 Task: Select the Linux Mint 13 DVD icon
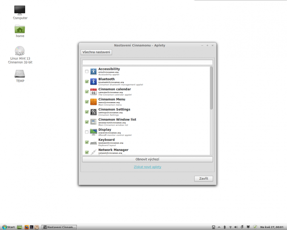20,51
